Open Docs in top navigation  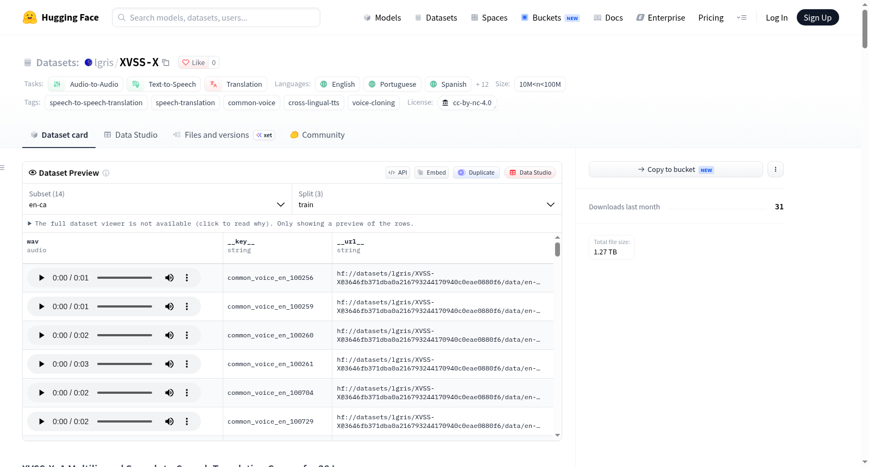click(x=608, y=17)
